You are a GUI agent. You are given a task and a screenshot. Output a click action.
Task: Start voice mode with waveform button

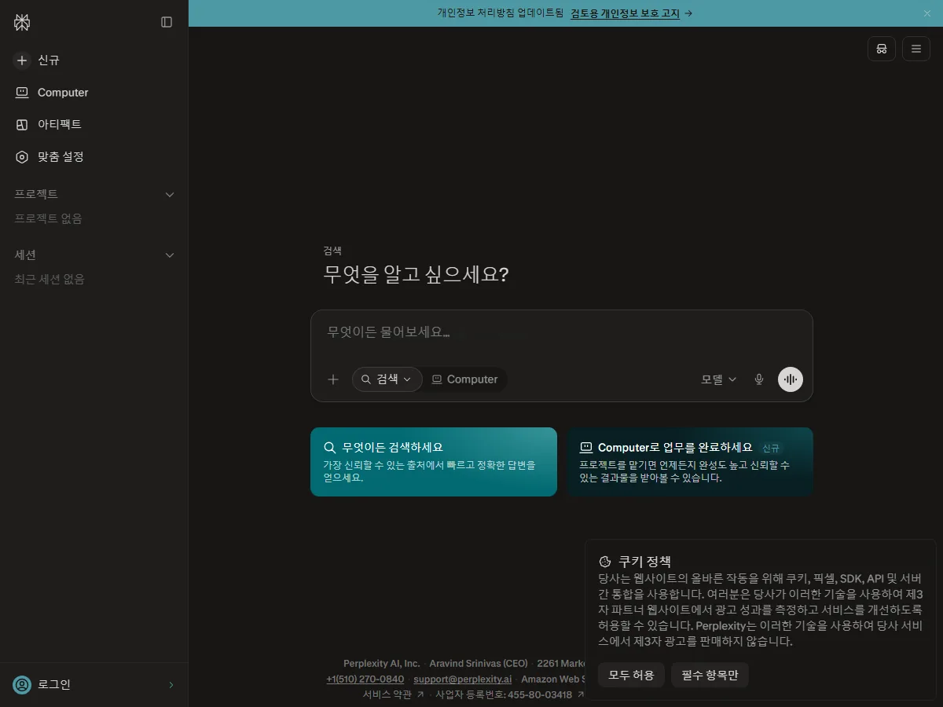pos(791,379)
